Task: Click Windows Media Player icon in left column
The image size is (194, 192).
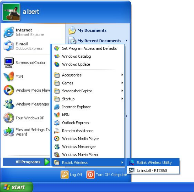Action: [x=9, y=90]
